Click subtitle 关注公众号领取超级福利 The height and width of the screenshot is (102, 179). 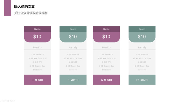point(31,13)
